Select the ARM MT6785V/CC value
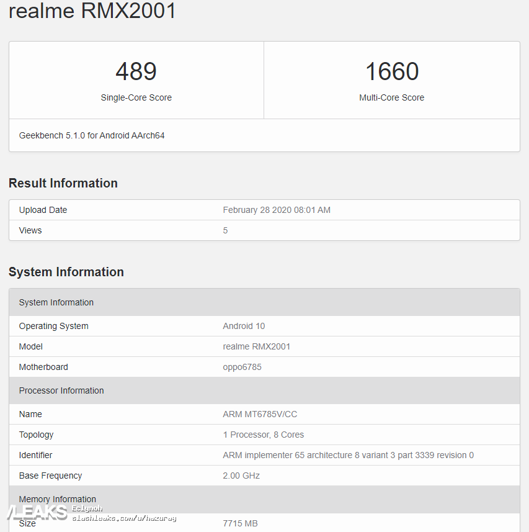The width and height of the screenshot is (529, 532). (260, 414)
